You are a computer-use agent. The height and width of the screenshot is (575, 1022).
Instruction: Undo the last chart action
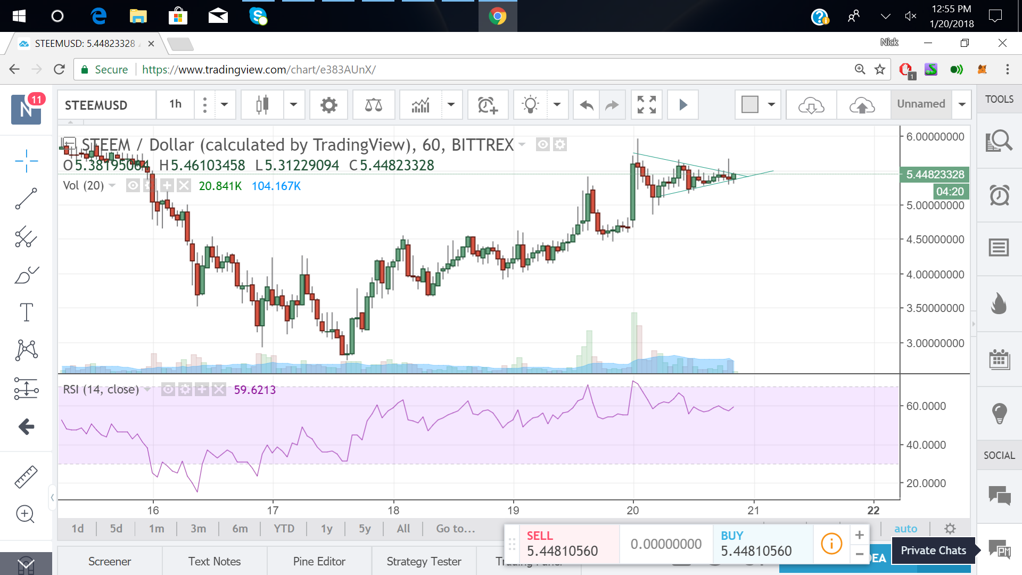(x=586, y=105)
